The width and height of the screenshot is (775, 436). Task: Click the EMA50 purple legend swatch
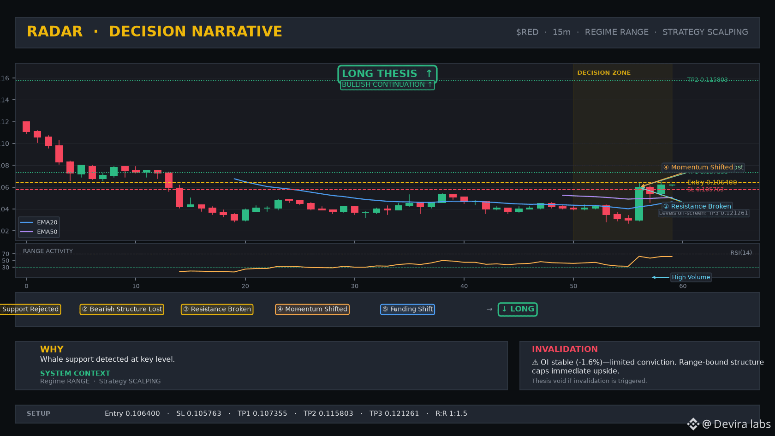pyautogui.click(x=27, y=232)
